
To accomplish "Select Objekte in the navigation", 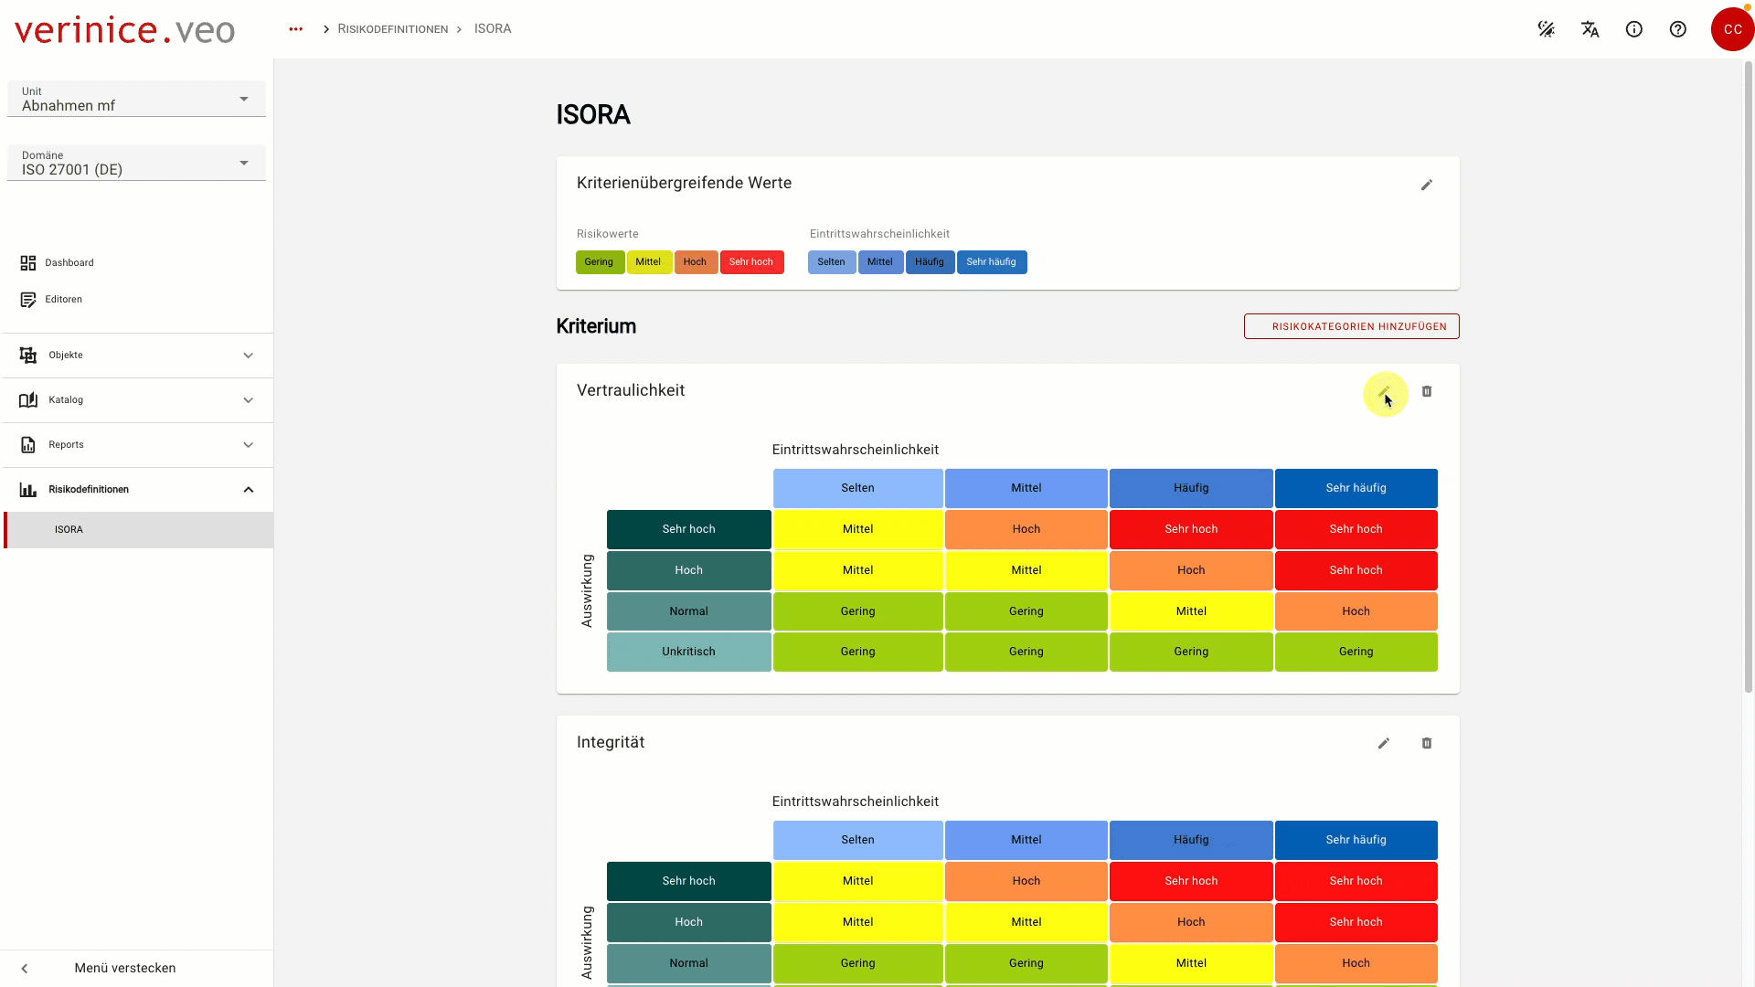I will point(137,356).
